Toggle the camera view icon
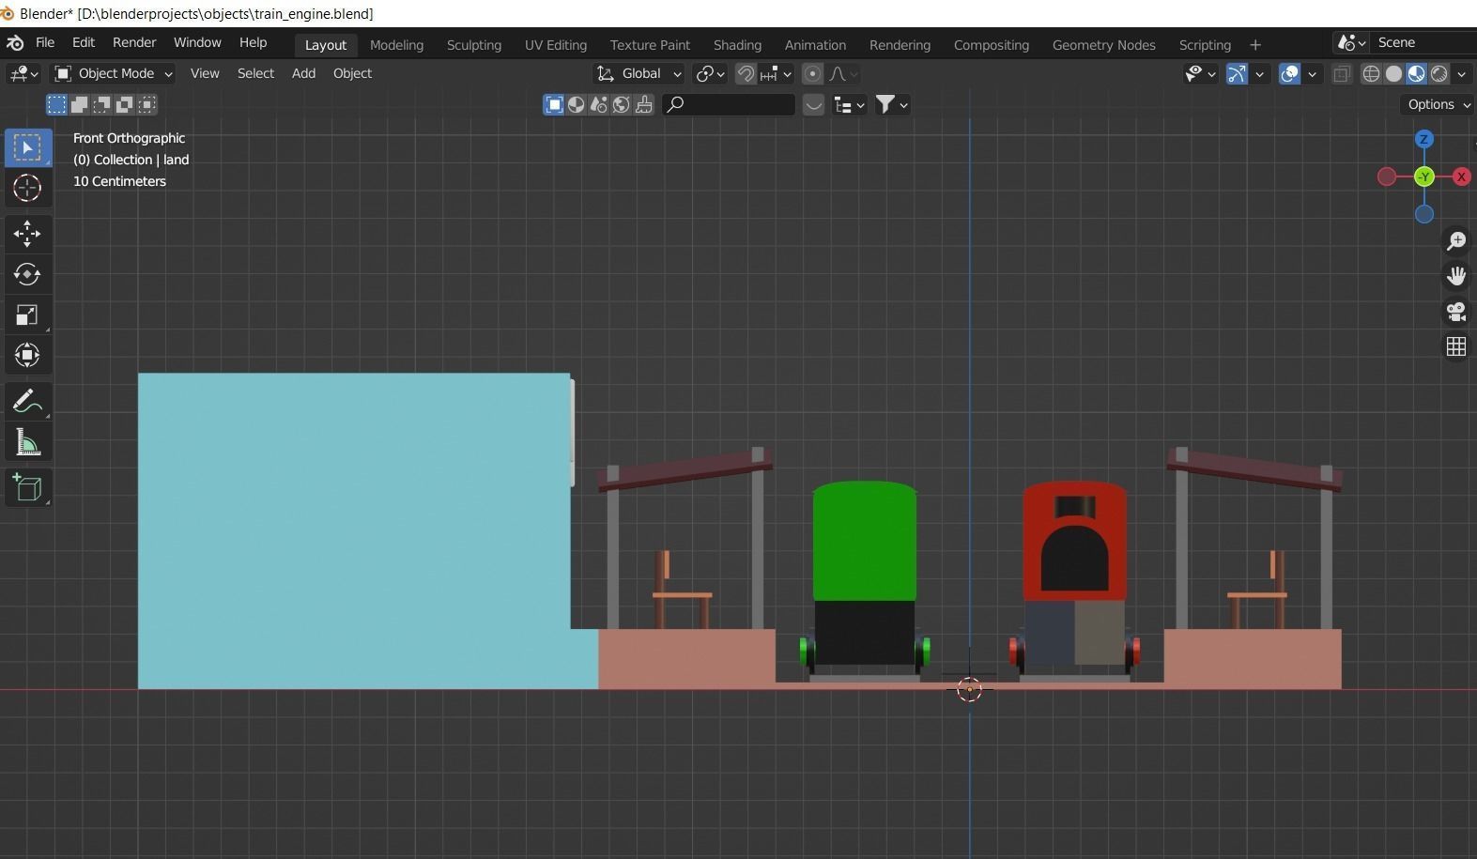The width and height of the screenshot is (1477, 859). coord(1456,312)
